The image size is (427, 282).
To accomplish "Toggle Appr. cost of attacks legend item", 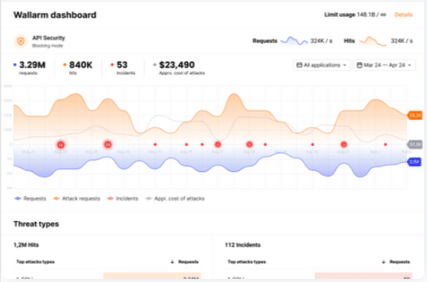I will [x=175, y=198].
